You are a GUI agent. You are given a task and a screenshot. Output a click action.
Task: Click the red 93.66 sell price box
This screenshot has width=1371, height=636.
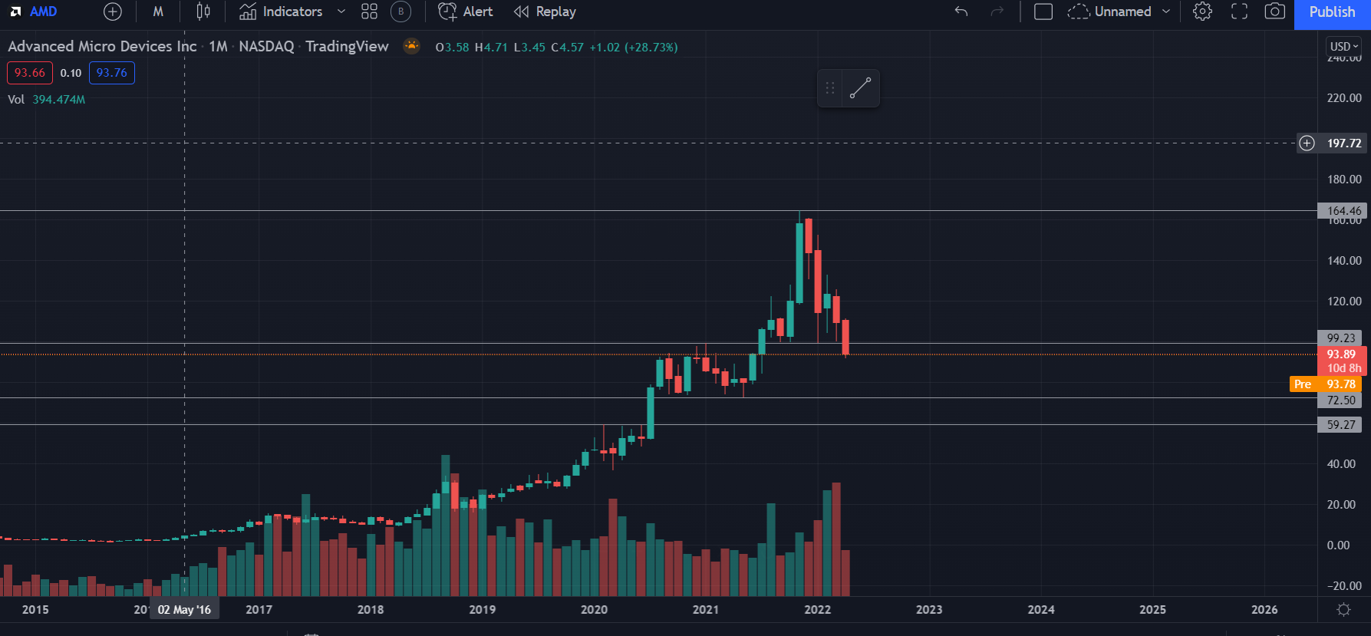point(30,73)
